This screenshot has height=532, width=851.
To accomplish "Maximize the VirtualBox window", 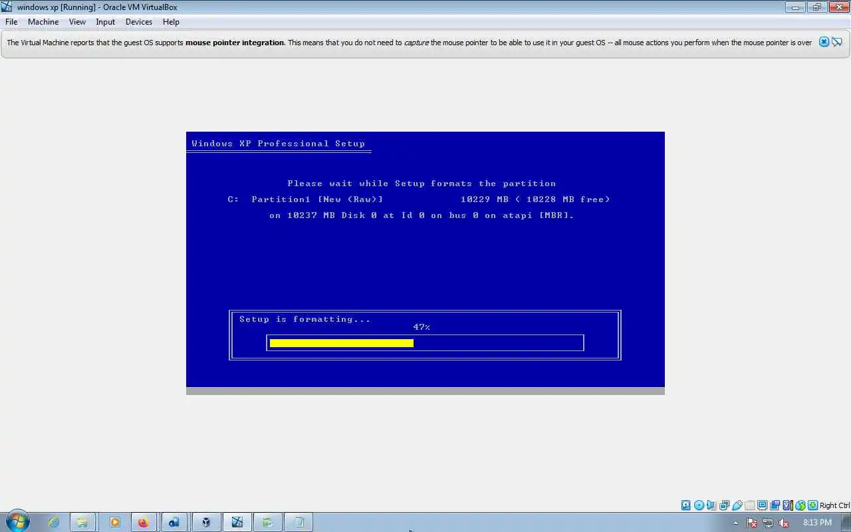I will click(x=817, y=7).
